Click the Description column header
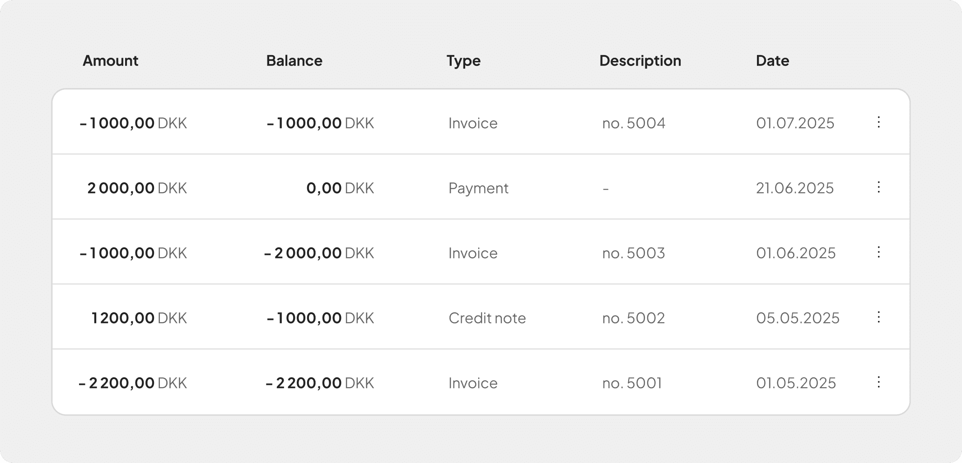The image size is (962, 463). coord(640,61)
